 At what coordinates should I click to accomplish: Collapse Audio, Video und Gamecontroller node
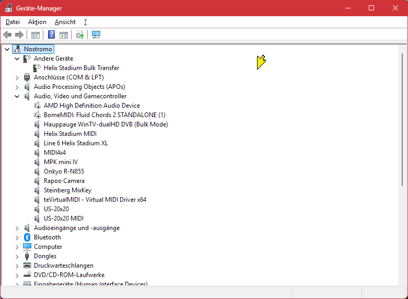click(x=17, y=96)
